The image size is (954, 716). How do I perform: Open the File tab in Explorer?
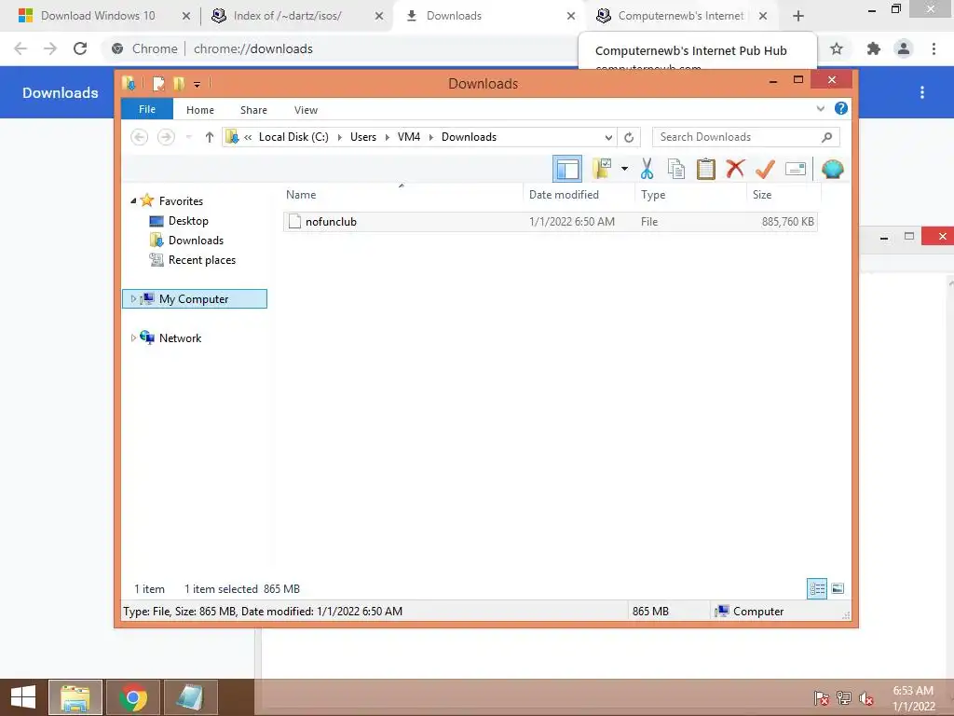(147, 109)
